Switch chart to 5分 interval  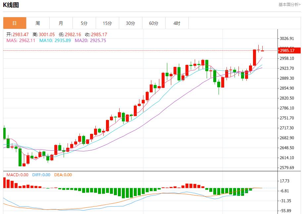tap(84, 23)
